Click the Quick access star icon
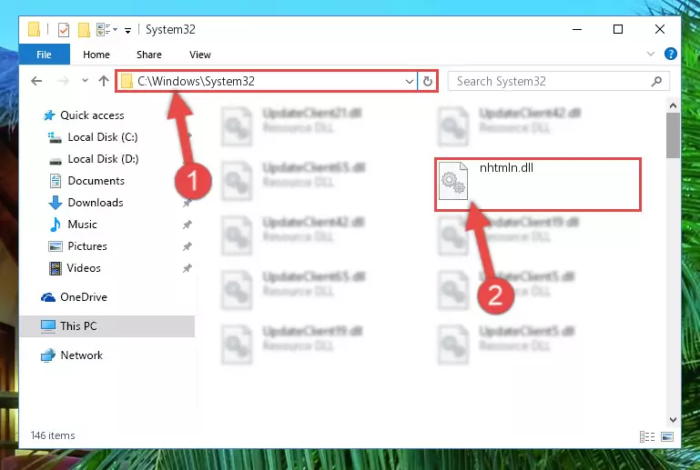The height and width of the screenshot is (470, 700). tap(48, 115)
